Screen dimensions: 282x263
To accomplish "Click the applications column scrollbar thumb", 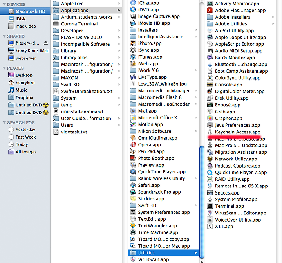I will [x=202, y=202].
